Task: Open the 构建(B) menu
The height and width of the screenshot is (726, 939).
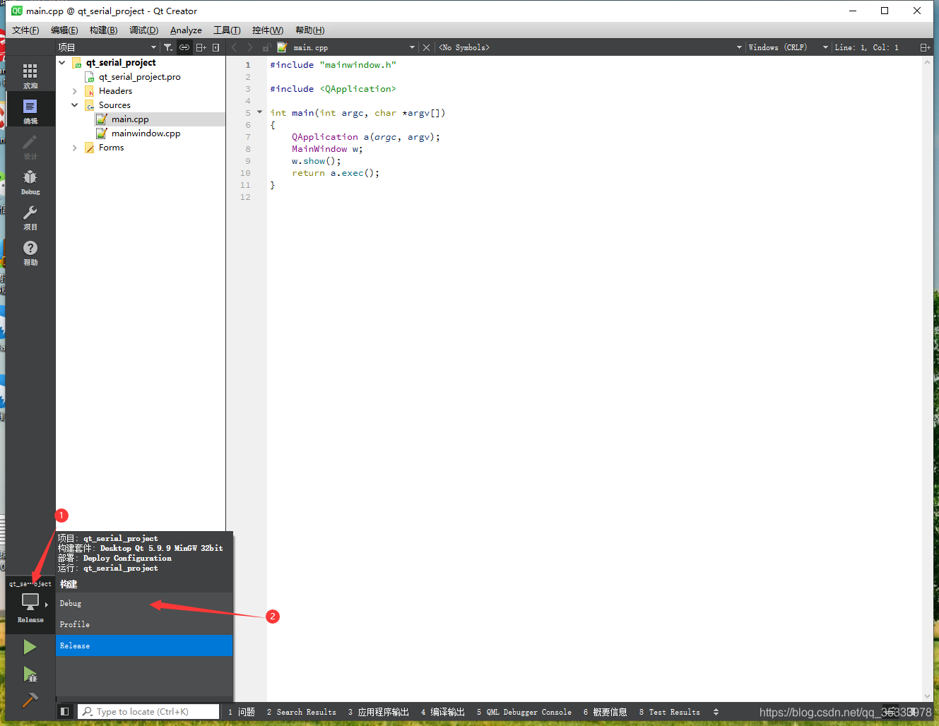Action: [x=104, y=30]
